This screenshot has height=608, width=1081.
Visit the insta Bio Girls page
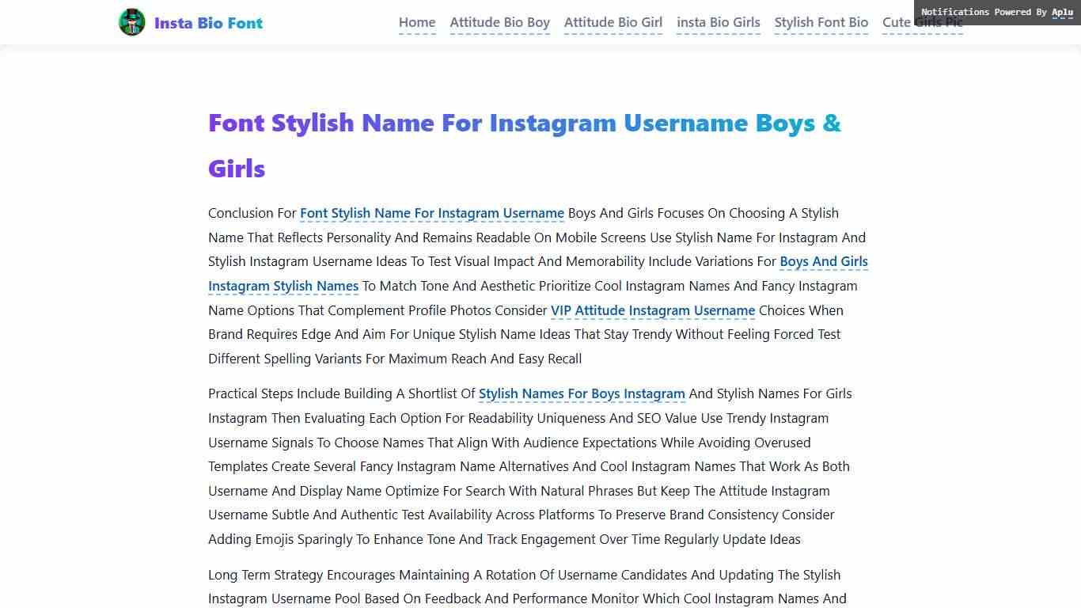point(718,22)
